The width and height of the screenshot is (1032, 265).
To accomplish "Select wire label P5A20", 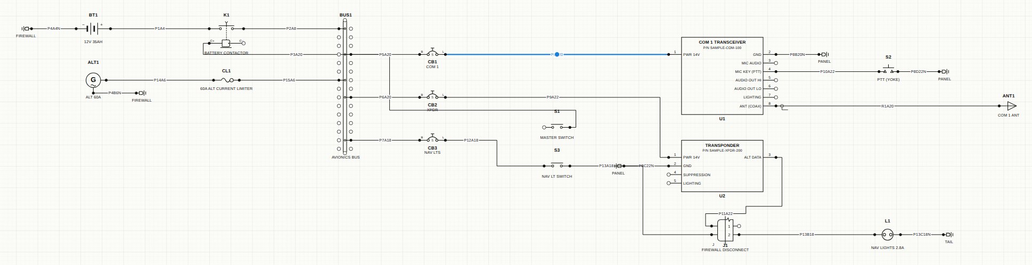I will [385, 54].
